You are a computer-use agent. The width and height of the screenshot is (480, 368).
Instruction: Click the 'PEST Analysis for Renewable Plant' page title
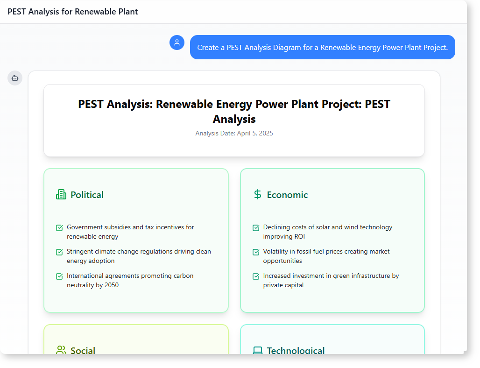[x=73, y=12]
